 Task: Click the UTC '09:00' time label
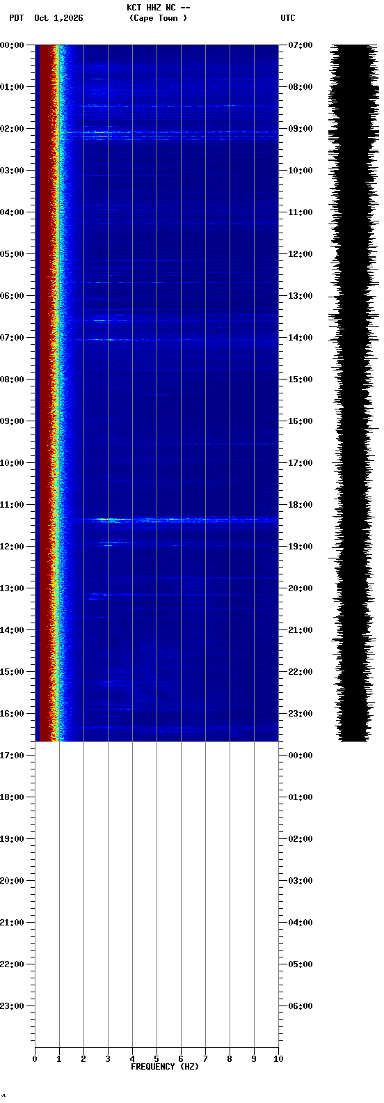300,129
